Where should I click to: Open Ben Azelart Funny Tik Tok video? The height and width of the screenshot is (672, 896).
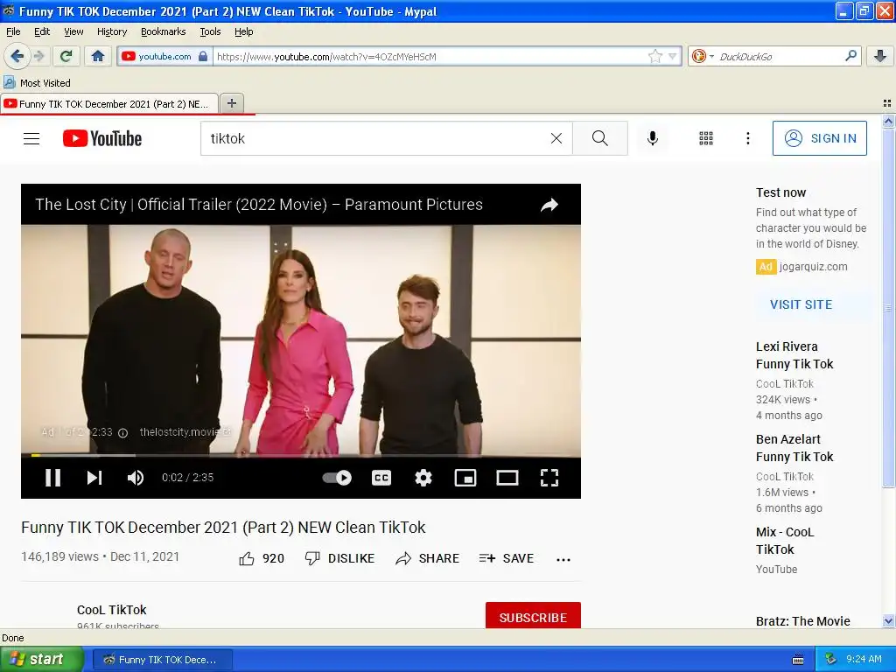point(794,448)
